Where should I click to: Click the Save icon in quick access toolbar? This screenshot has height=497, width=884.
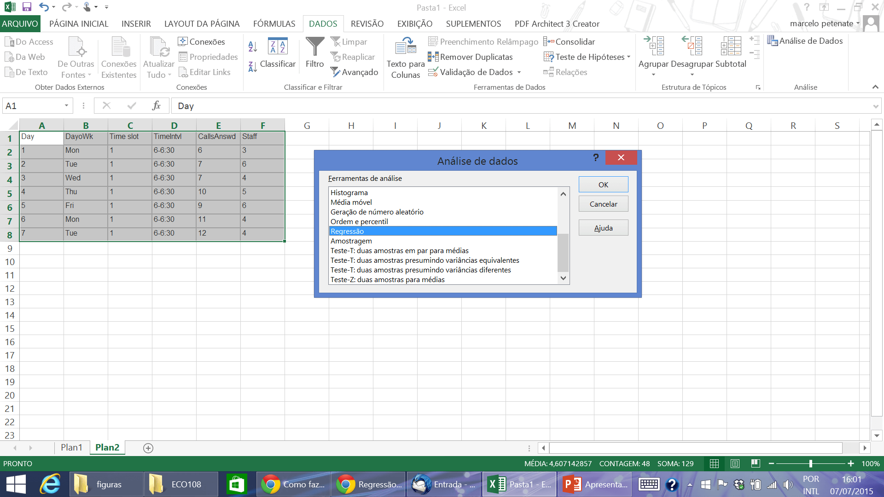tap(27, 7)
